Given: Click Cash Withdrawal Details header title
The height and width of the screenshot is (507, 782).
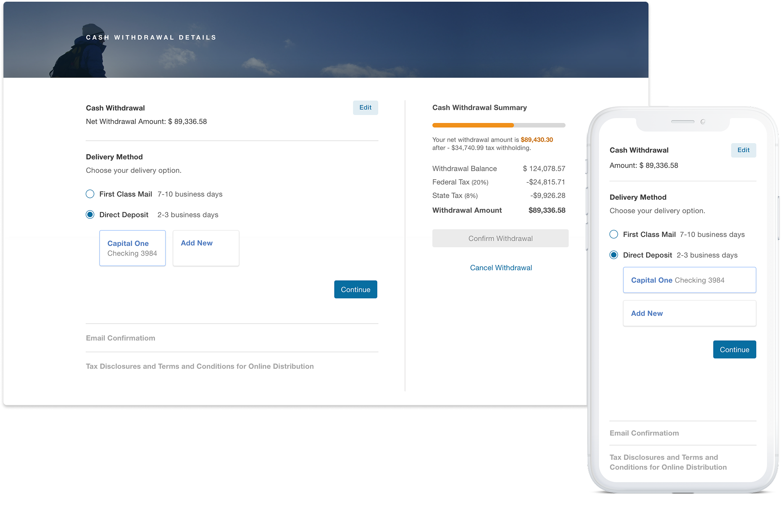Looking at the screenshot, I should (x=151, y=38).
